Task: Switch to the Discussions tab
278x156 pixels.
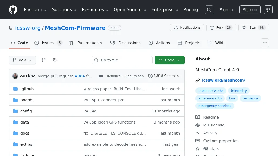Action: [125, 43]
